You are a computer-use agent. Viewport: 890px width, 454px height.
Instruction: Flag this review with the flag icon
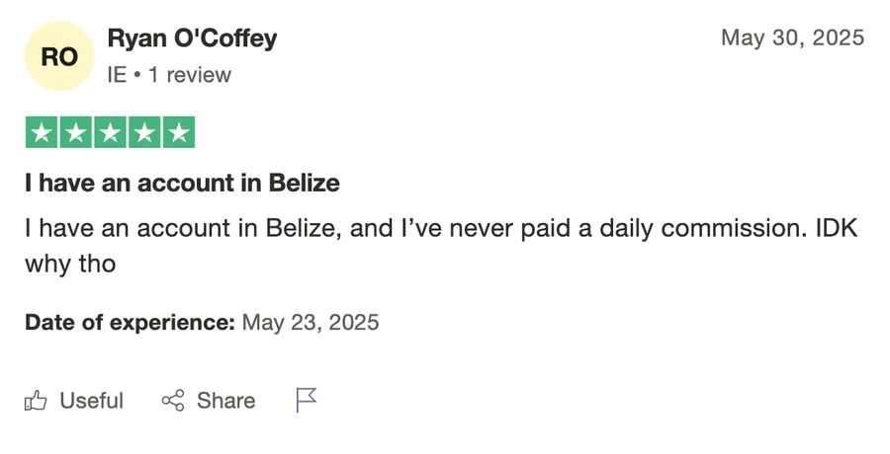click(307, 400)
